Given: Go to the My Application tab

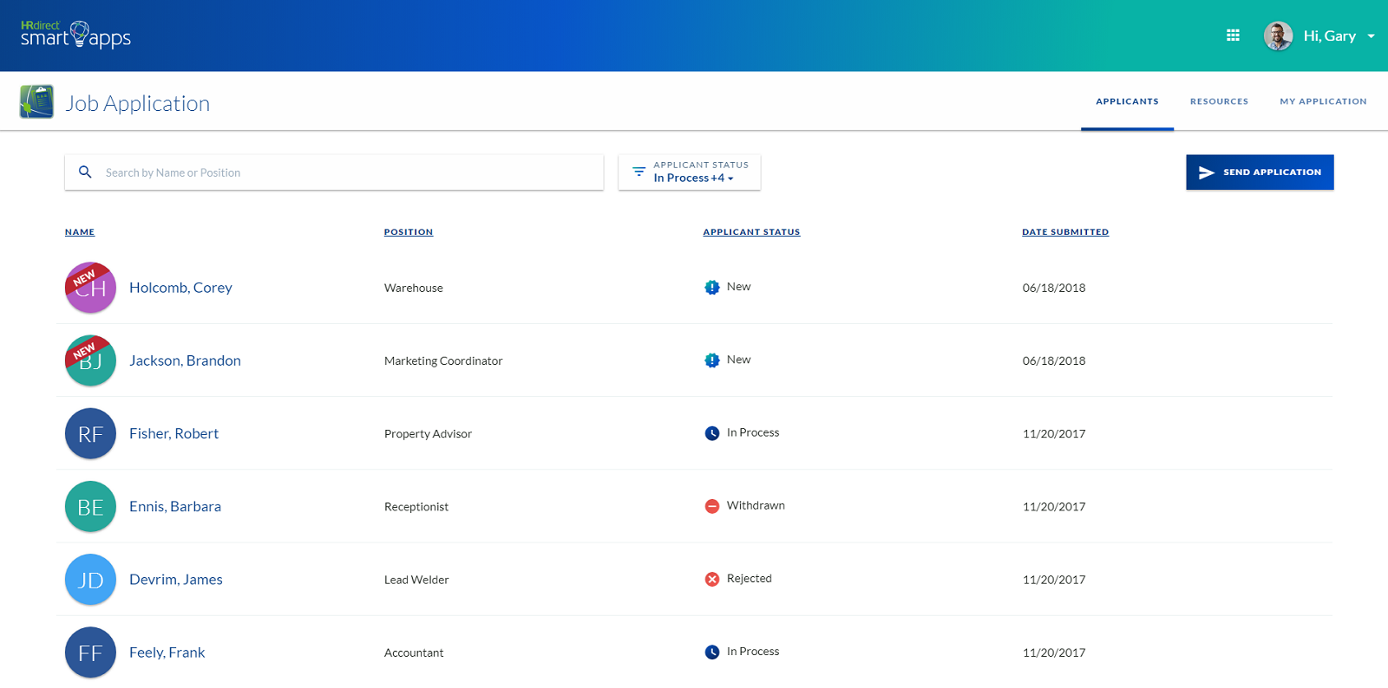Looking at the screenshot, I should 1323,101.
